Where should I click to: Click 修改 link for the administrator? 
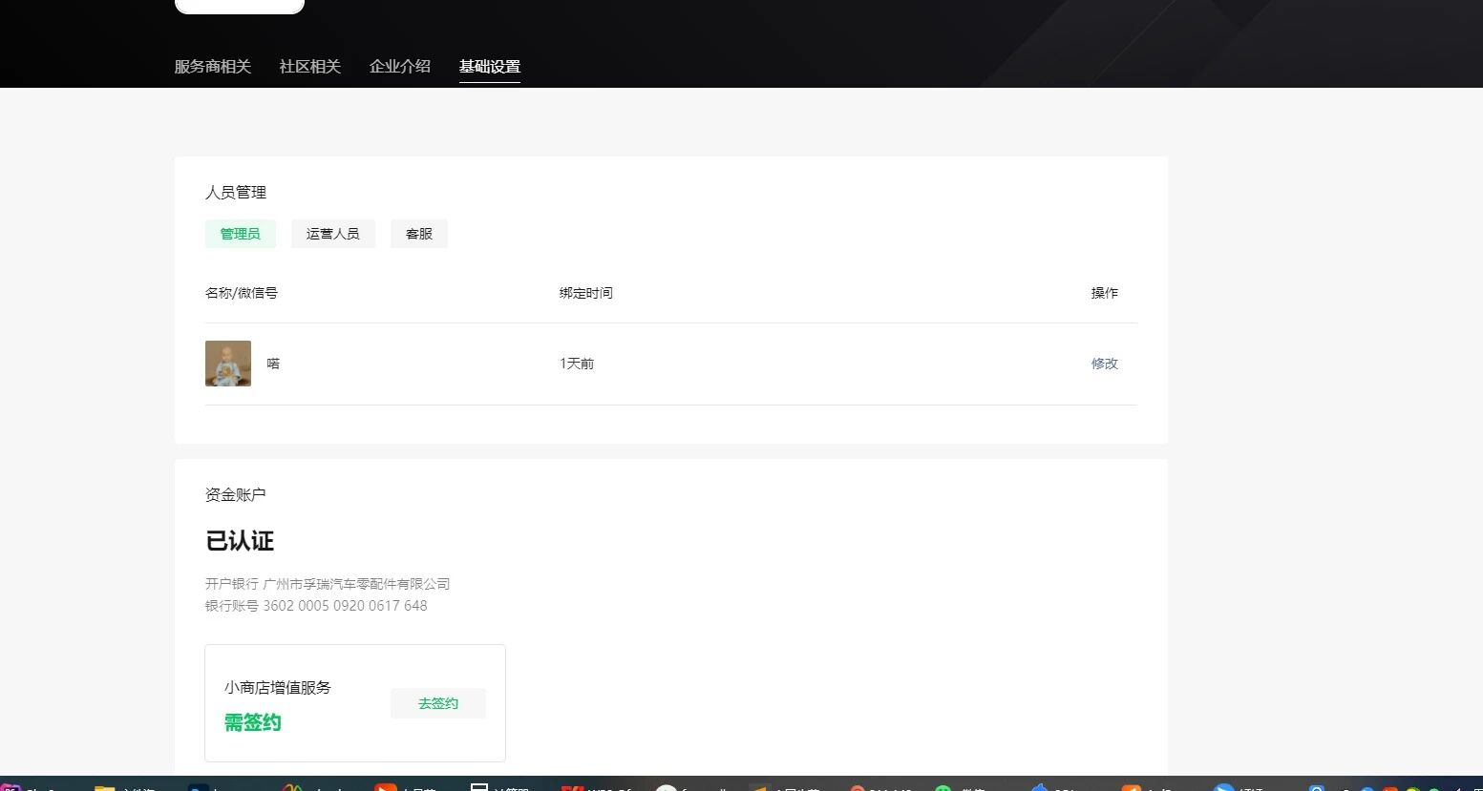1104,364
